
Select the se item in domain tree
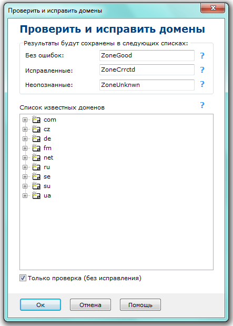point(47,176)
